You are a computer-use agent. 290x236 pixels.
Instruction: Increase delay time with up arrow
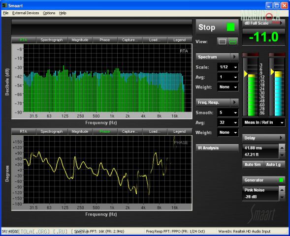coord(282,147)
